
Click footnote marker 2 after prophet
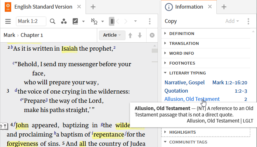click(114, 47)
